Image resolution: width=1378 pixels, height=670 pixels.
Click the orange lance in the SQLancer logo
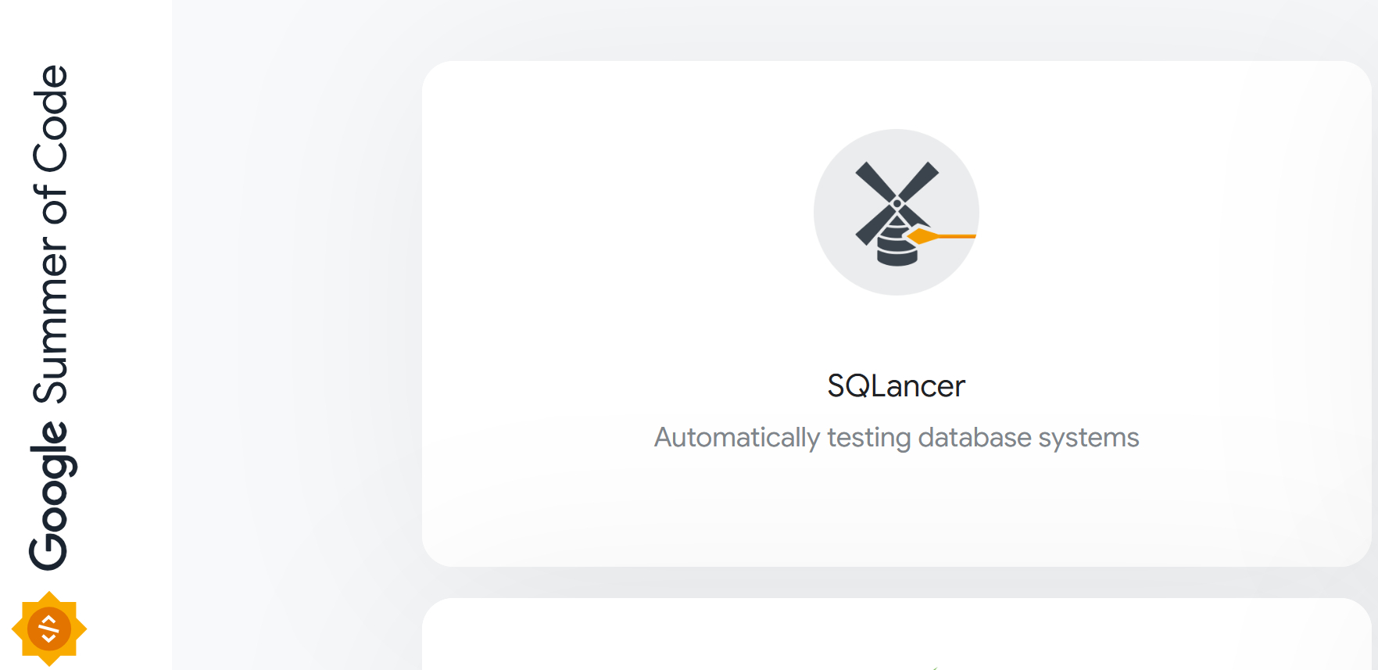944,235
